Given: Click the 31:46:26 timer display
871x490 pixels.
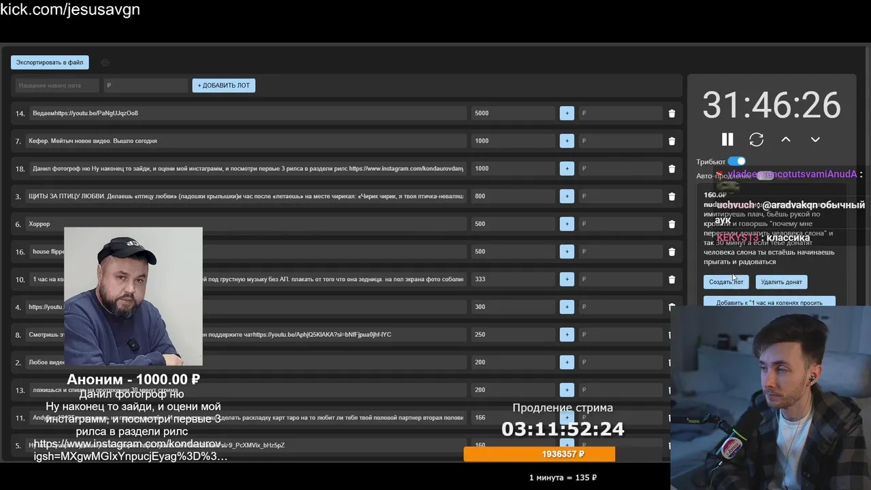Looking at the screenshot, I should (772, 105).
